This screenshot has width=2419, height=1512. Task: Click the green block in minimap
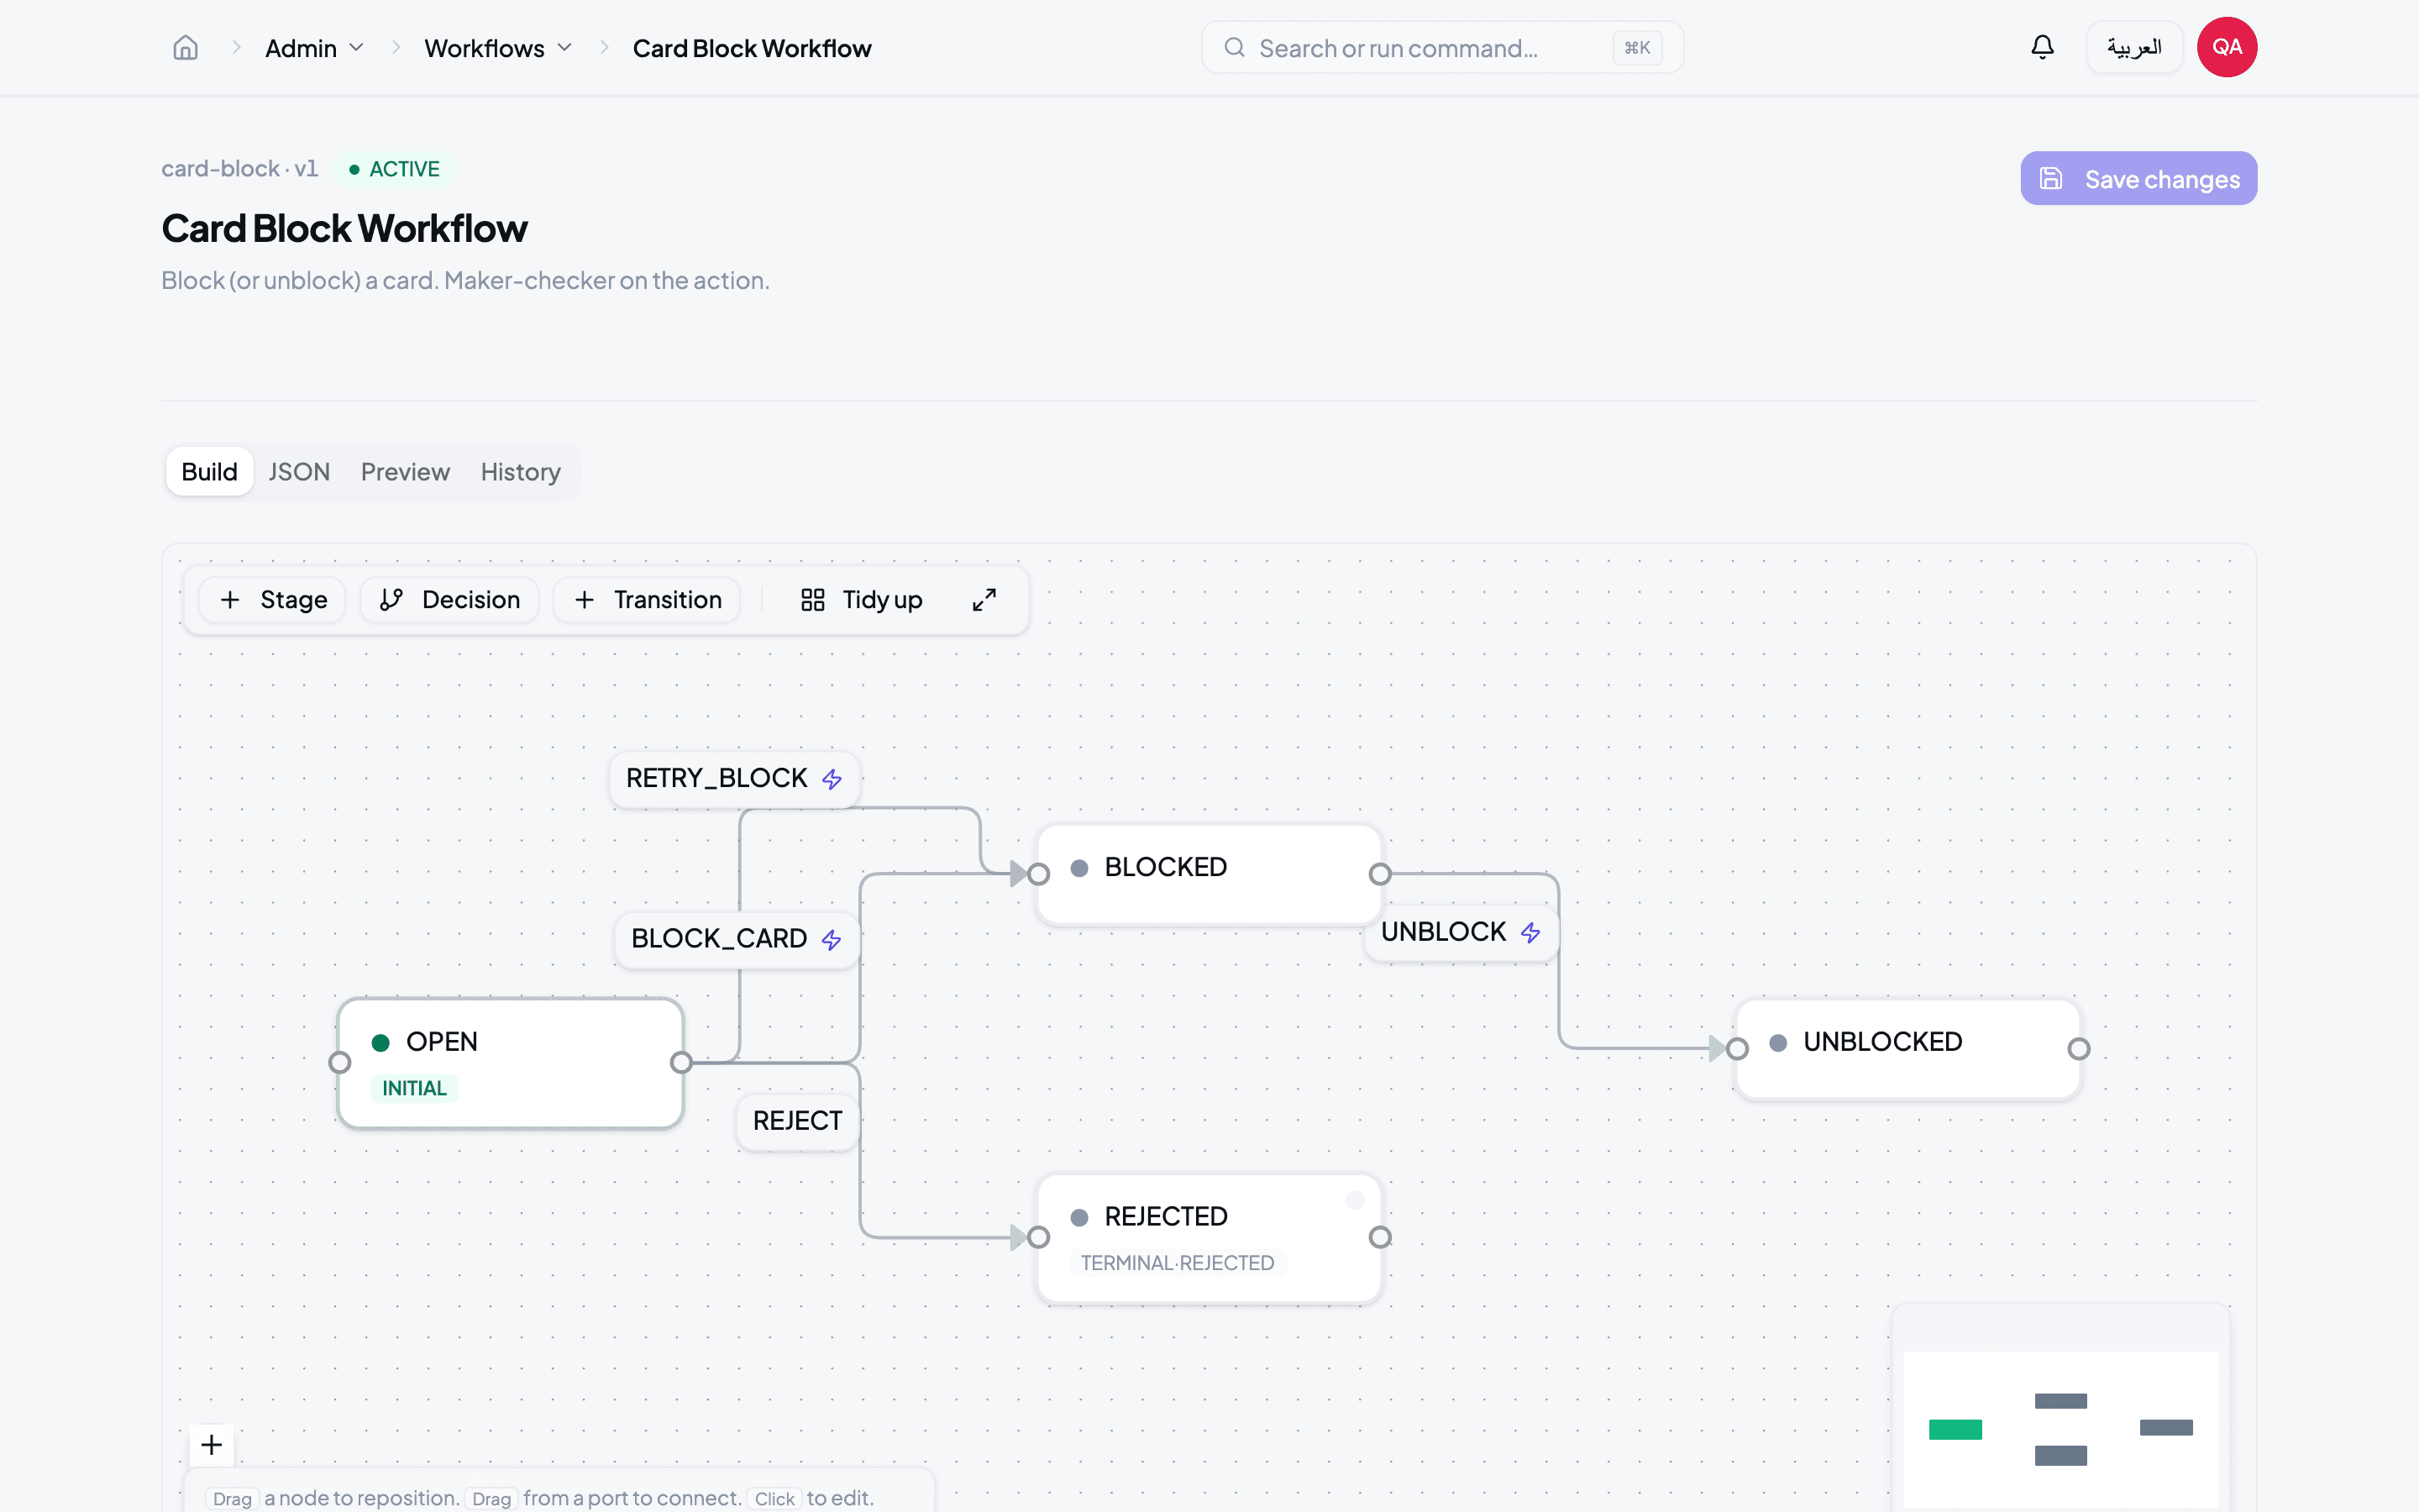tap(1955, 1429)
